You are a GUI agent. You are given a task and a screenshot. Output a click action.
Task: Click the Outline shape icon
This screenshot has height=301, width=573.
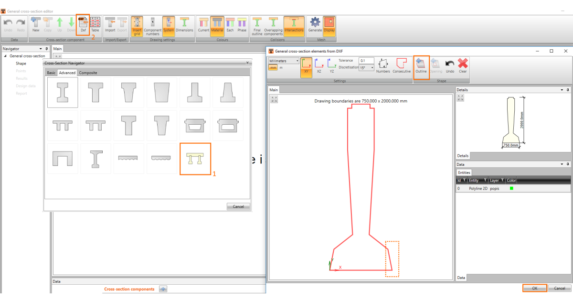tap(421, 65)
